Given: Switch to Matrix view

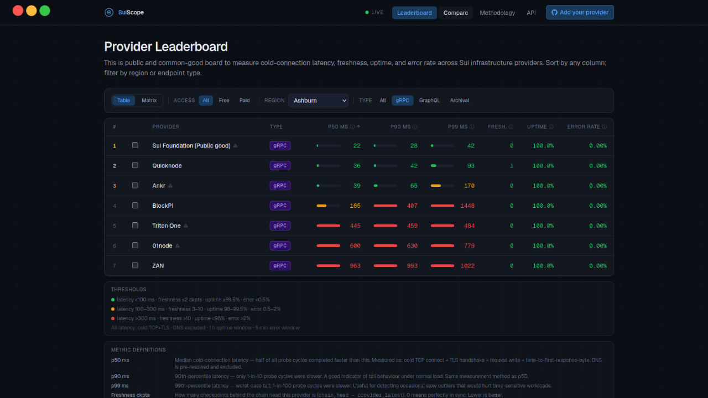Looking at the screenshot, I should coord(149,101).
